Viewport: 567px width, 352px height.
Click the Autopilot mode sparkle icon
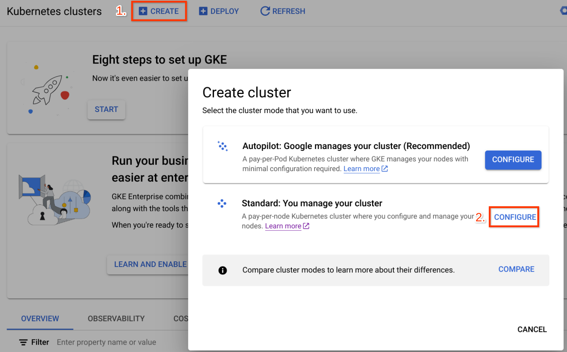[222, 146]
